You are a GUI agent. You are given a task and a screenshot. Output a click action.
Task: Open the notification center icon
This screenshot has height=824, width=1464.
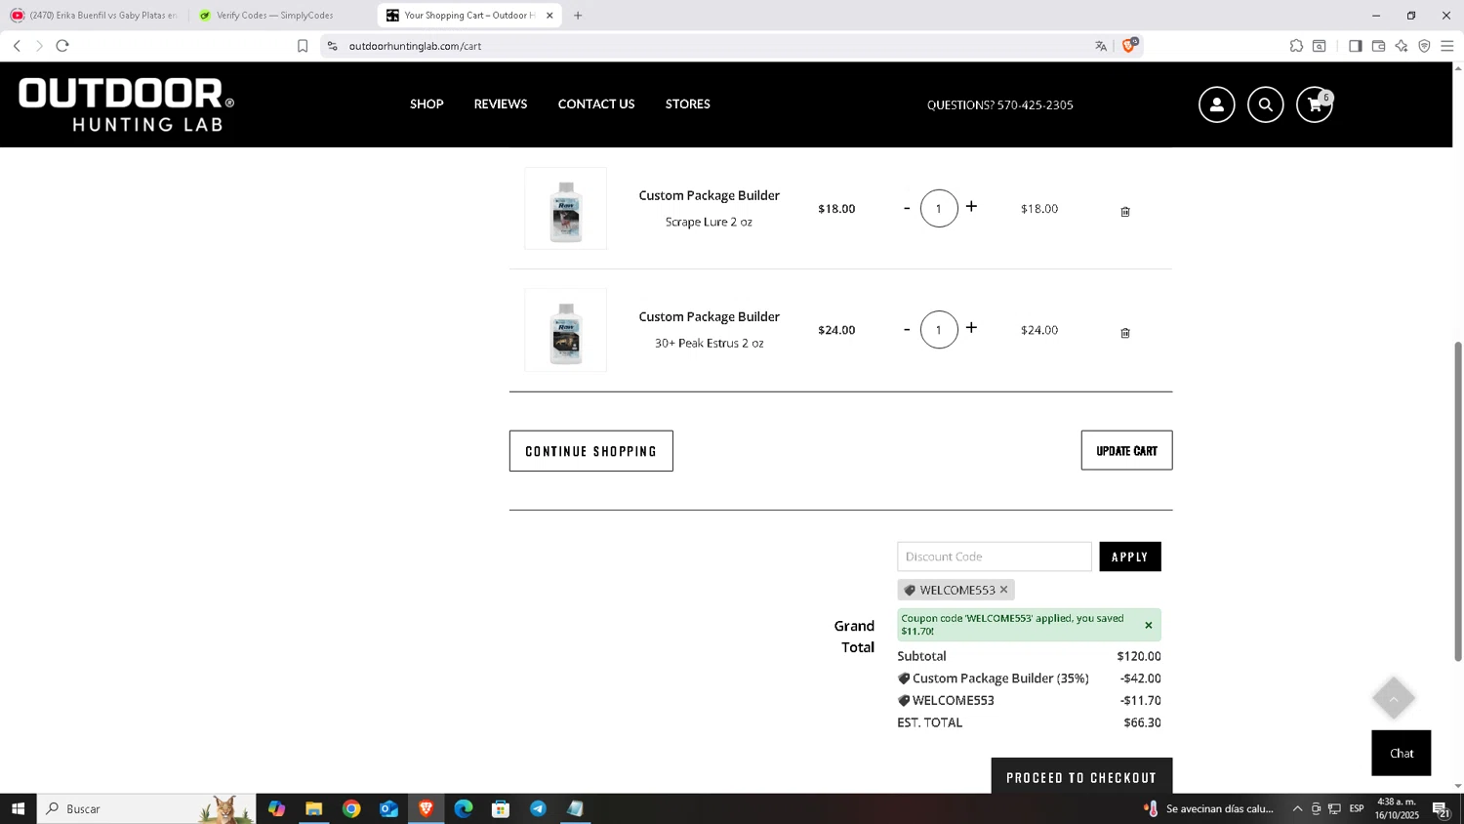[1440, 808]
